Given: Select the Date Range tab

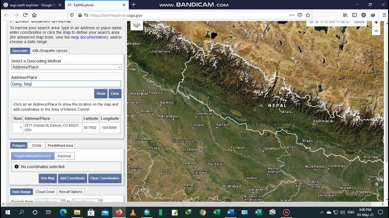Looking at the screenshot, I should pos(22,192).
